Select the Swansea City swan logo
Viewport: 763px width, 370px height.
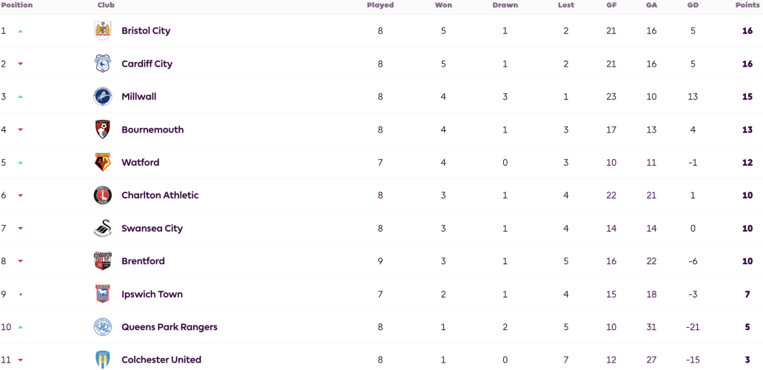click(x=103, y=229)
